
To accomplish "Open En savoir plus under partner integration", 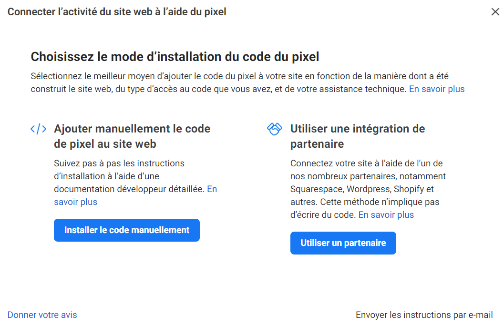I will tap(386, 215).
